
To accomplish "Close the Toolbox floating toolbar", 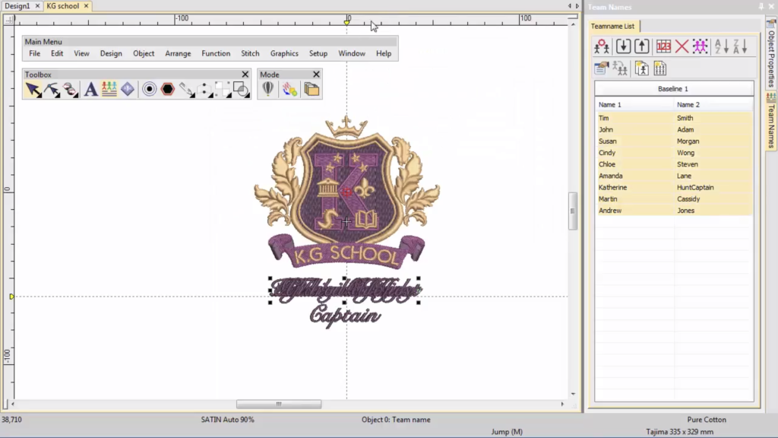I will pos(245,75).
